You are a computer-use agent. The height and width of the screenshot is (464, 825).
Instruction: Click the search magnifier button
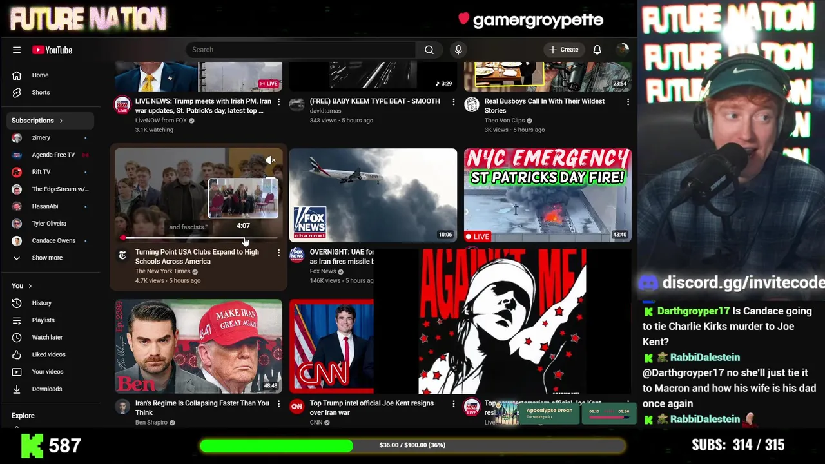point(429,50)
